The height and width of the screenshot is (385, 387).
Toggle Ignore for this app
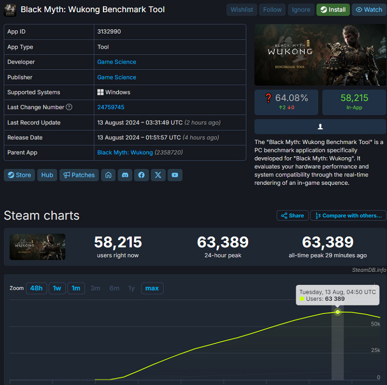tap(301, 10)
